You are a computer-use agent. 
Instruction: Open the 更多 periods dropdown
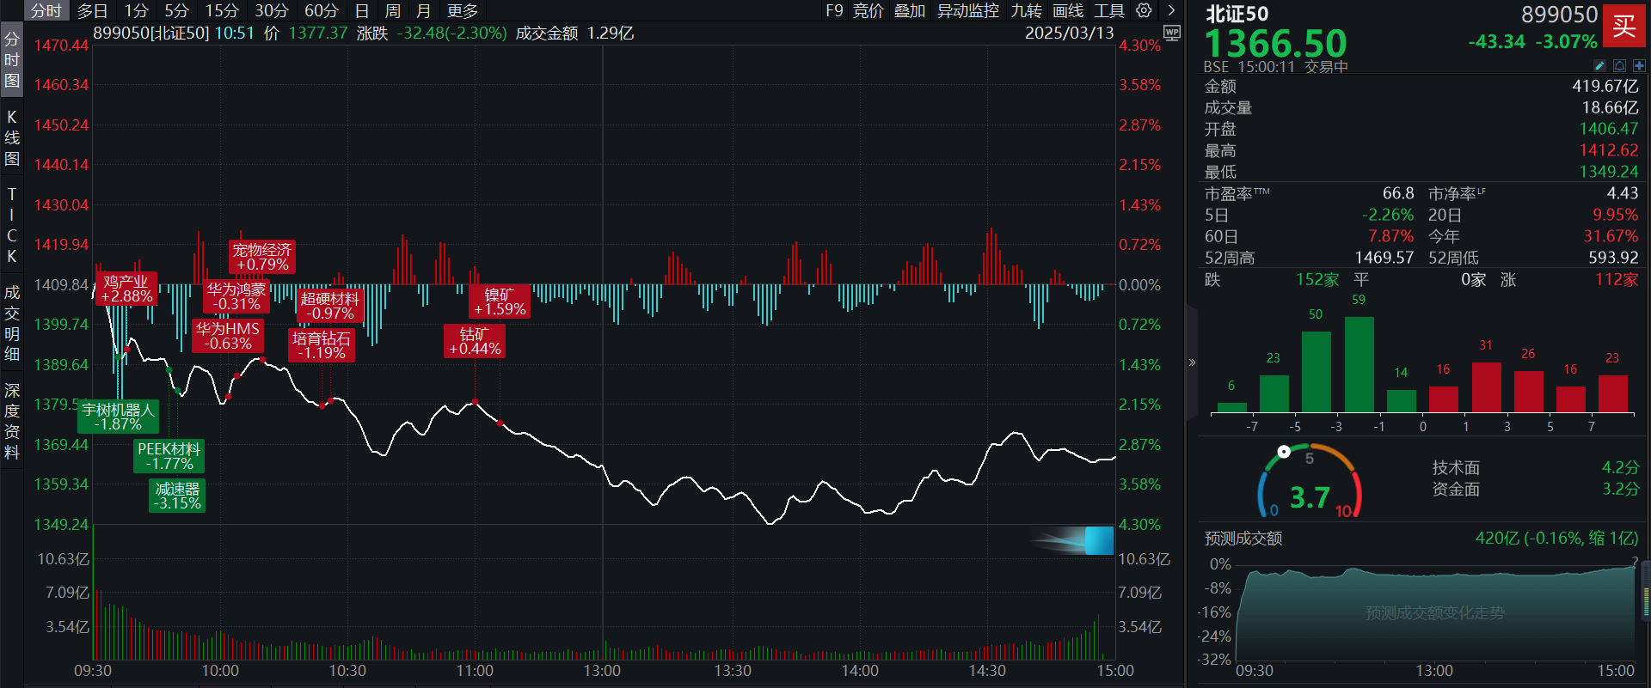click(x=463, y=10)
